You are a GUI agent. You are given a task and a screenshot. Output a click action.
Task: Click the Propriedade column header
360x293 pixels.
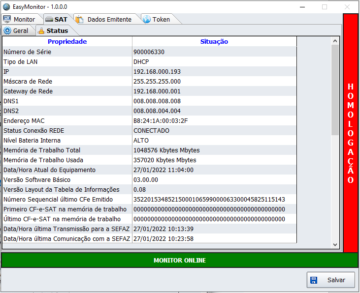pos(67,42)
